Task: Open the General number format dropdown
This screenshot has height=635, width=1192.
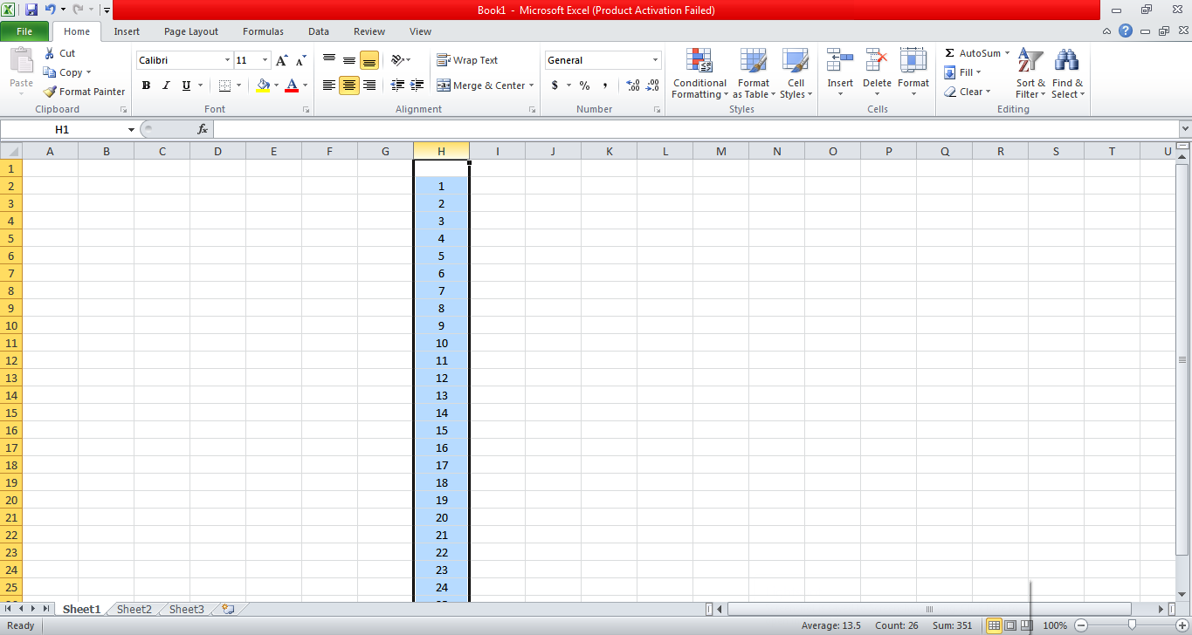Action: pyautogui.click(x=656, y=60)
